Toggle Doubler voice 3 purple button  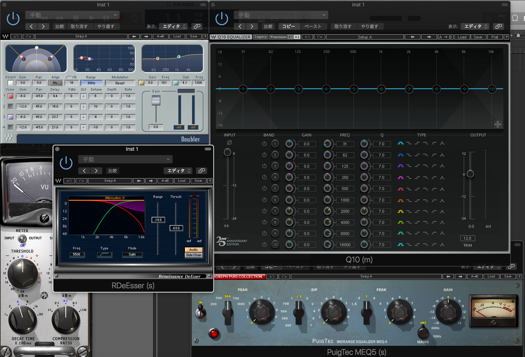[x=10, y=117]
